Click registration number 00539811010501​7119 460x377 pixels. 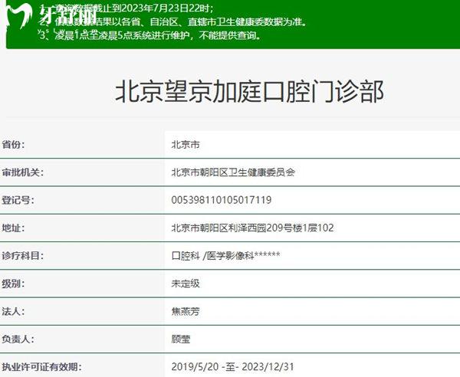point(222,200)
